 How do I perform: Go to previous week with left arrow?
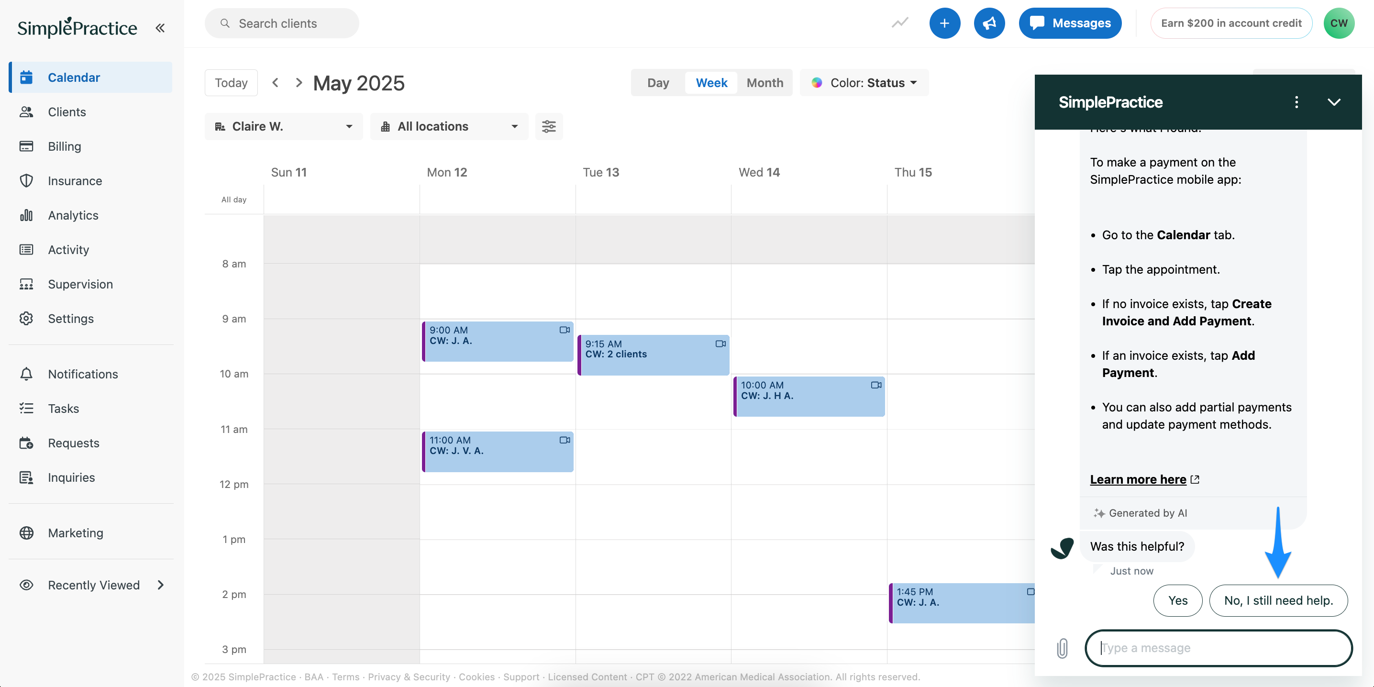(275, 83)
